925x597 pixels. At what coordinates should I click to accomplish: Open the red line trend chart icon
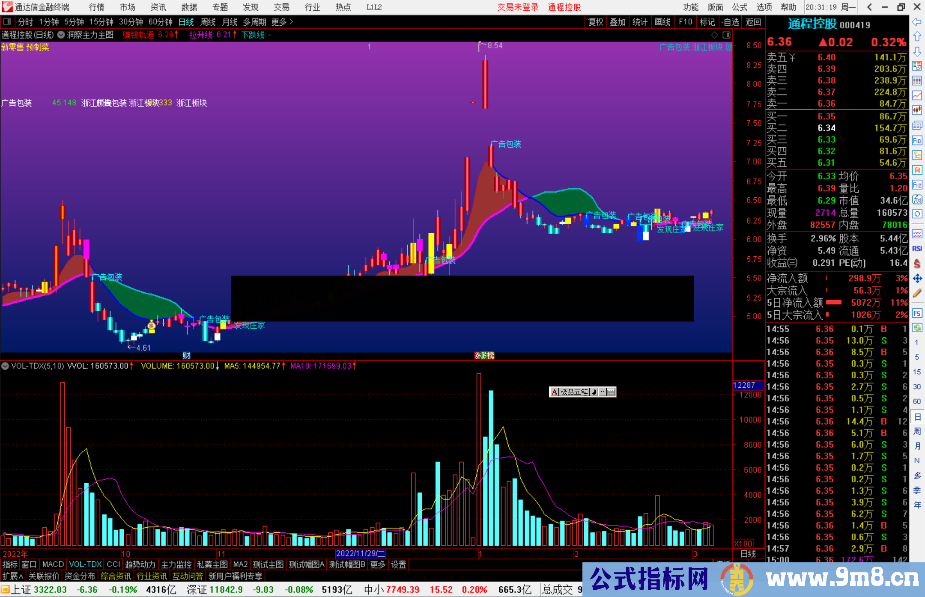917,95
